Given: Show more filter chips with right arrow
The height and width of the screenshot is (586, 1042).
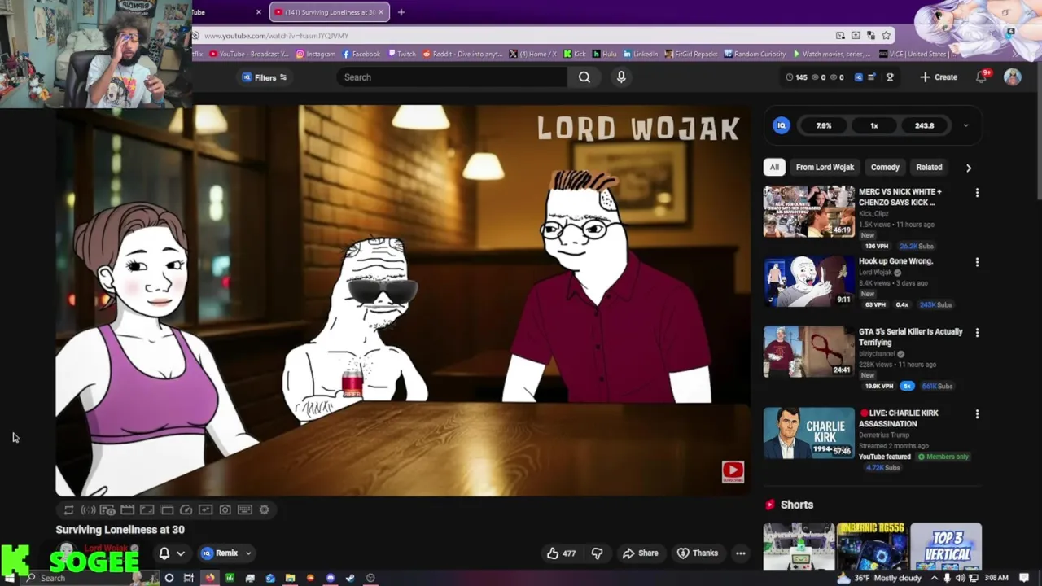Looking at the screenshot, I should pyautogui.click(x=968, y=168).
